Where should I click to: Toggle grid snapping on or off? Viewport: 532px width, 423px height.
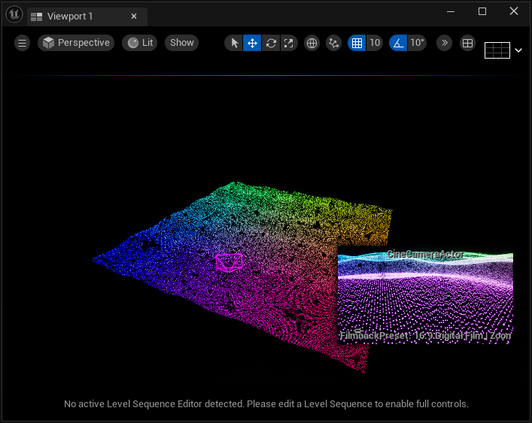(x=357, y=43)
